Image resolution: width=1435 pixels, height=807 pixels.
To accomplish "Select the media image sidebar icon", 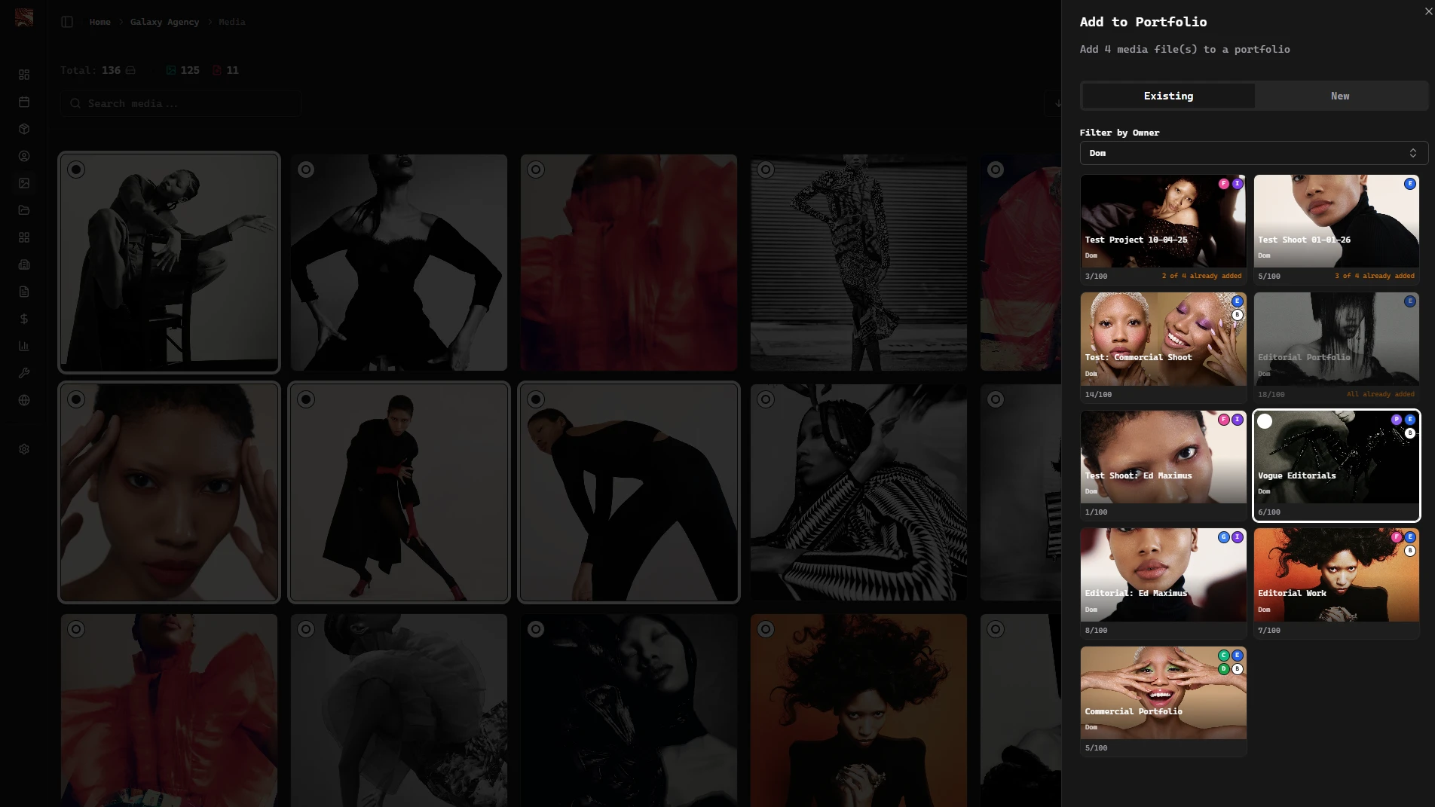I will coord(24,183).
